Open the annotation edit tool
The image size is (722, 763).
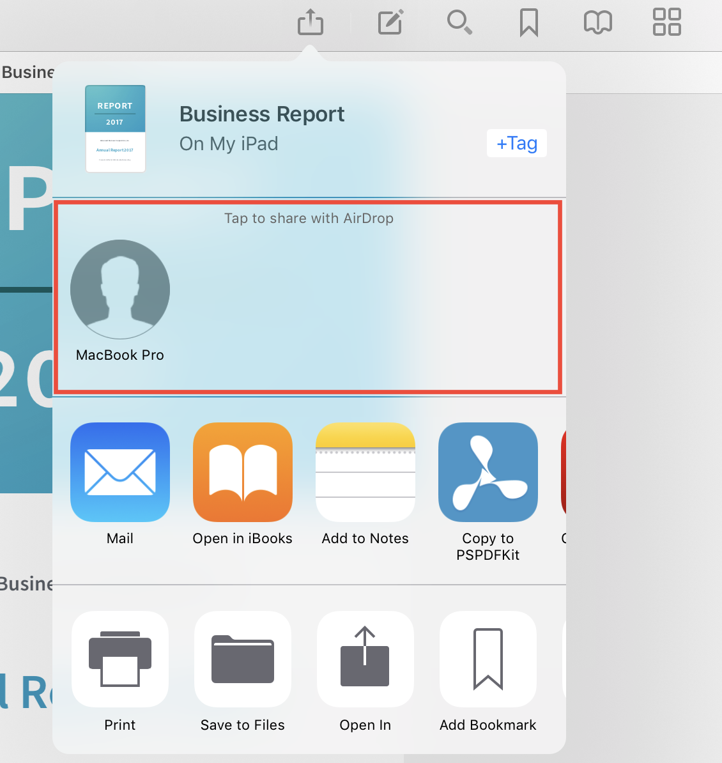(390, 22)
